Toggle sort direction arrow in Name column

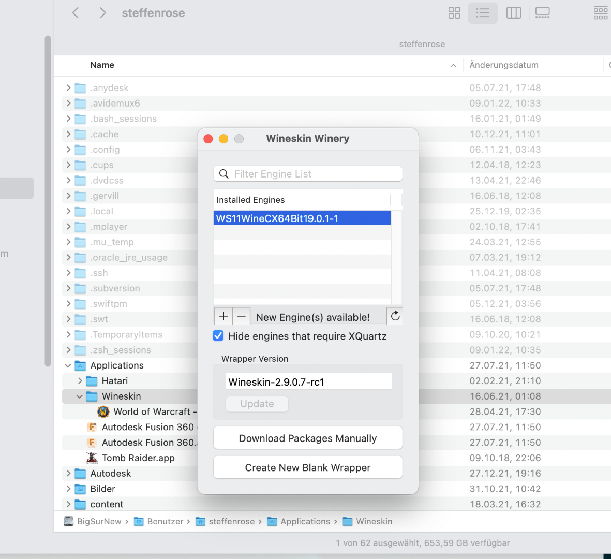[453, 66]
